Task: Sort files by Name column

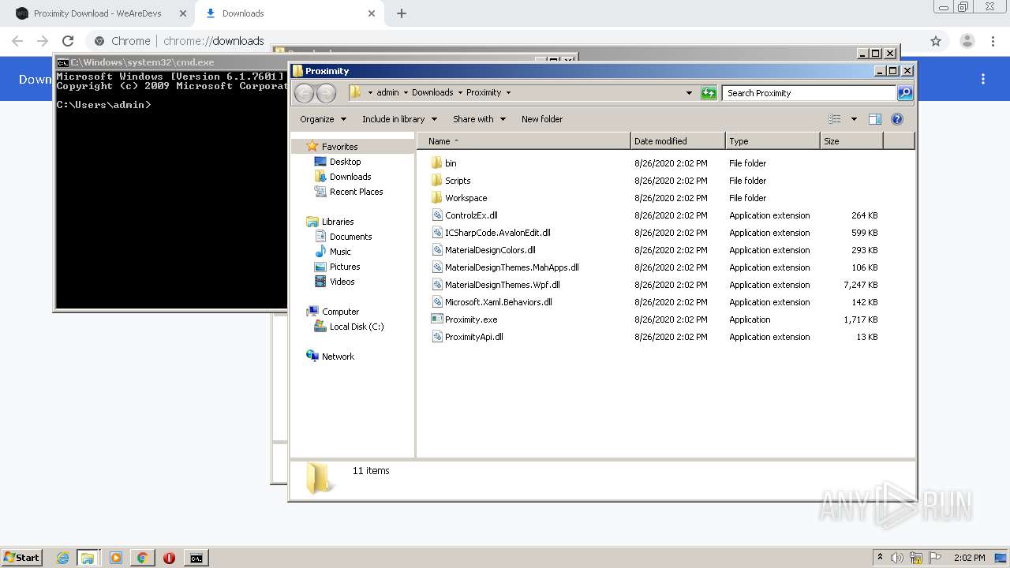Action: point(523,141)
